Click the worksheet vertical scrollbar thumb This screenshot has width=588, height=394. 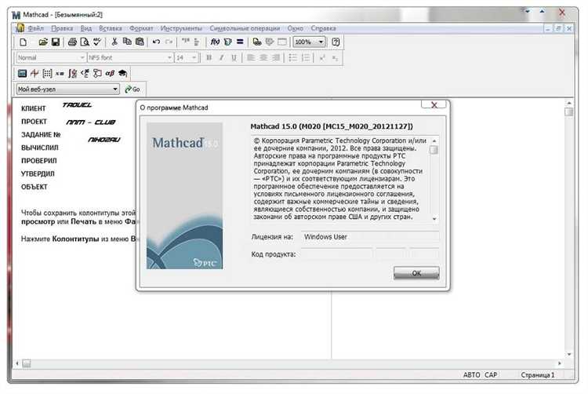click(569, 111)
